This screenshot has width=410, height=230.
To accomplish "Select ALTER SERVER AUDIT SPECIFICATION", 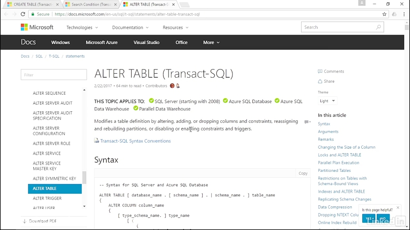I will (52, 115).
